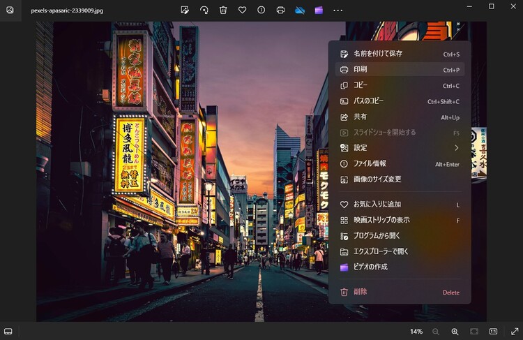Rotate the image with the rotate icon
This screenshot has width=523, height=340.
pos(204,10)
